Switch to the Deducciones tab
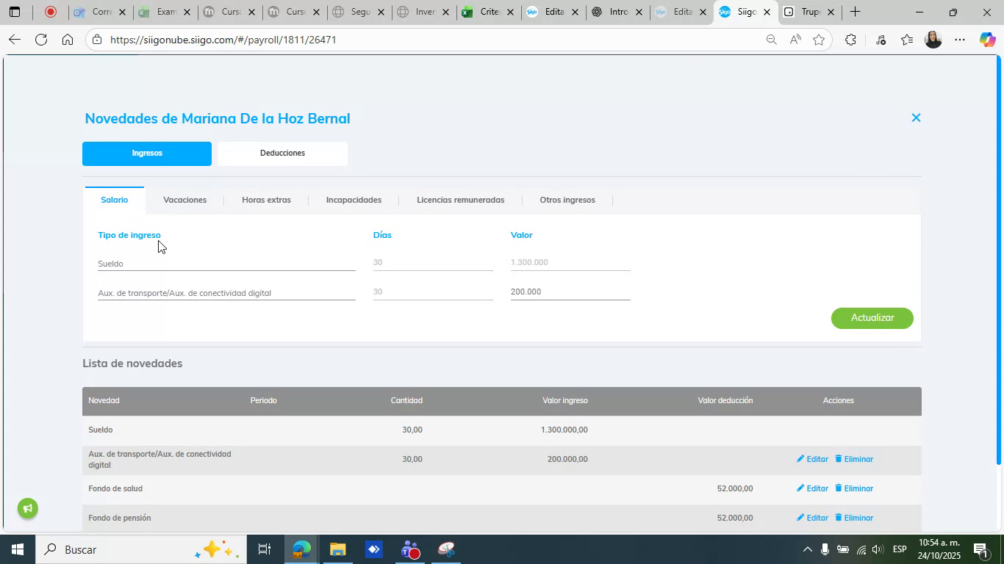This screenshot has height=564, width=1004. (282, 153)
